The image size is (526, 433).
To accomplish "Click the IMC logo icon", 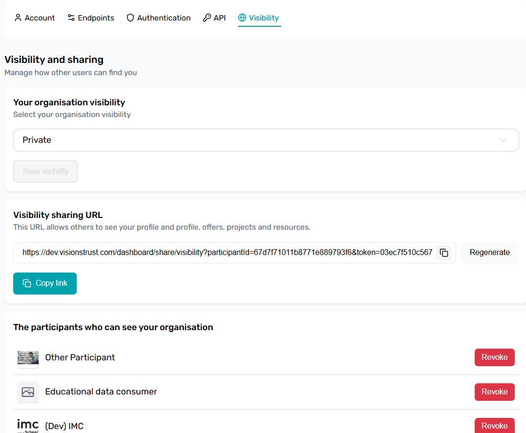I will 28,425.
